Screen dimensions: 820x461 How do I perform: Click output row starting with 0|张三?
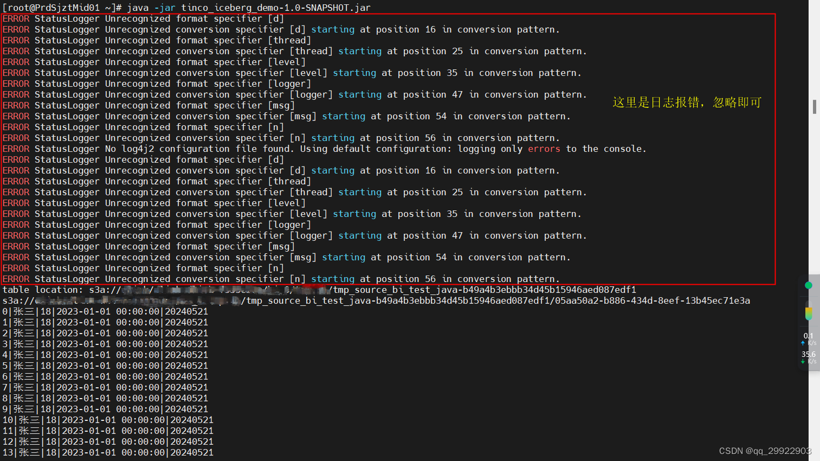(105, 311)
